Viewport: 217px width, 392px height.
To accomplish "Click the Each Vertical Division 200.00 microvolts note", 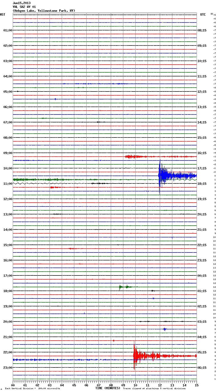I will pyautogui.click(x=32, y=389).
